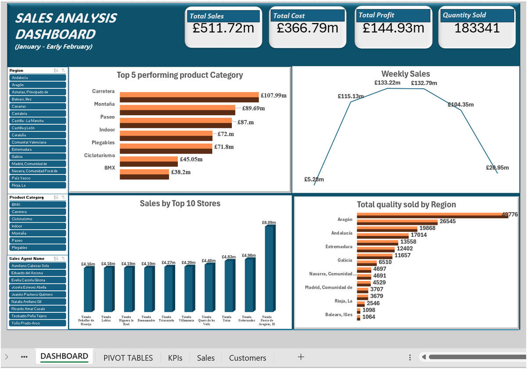Toggle Asturias, Principado de in Region slicer
The height and width of the screenshot is (369, 527).
click(x=37, y=92)
